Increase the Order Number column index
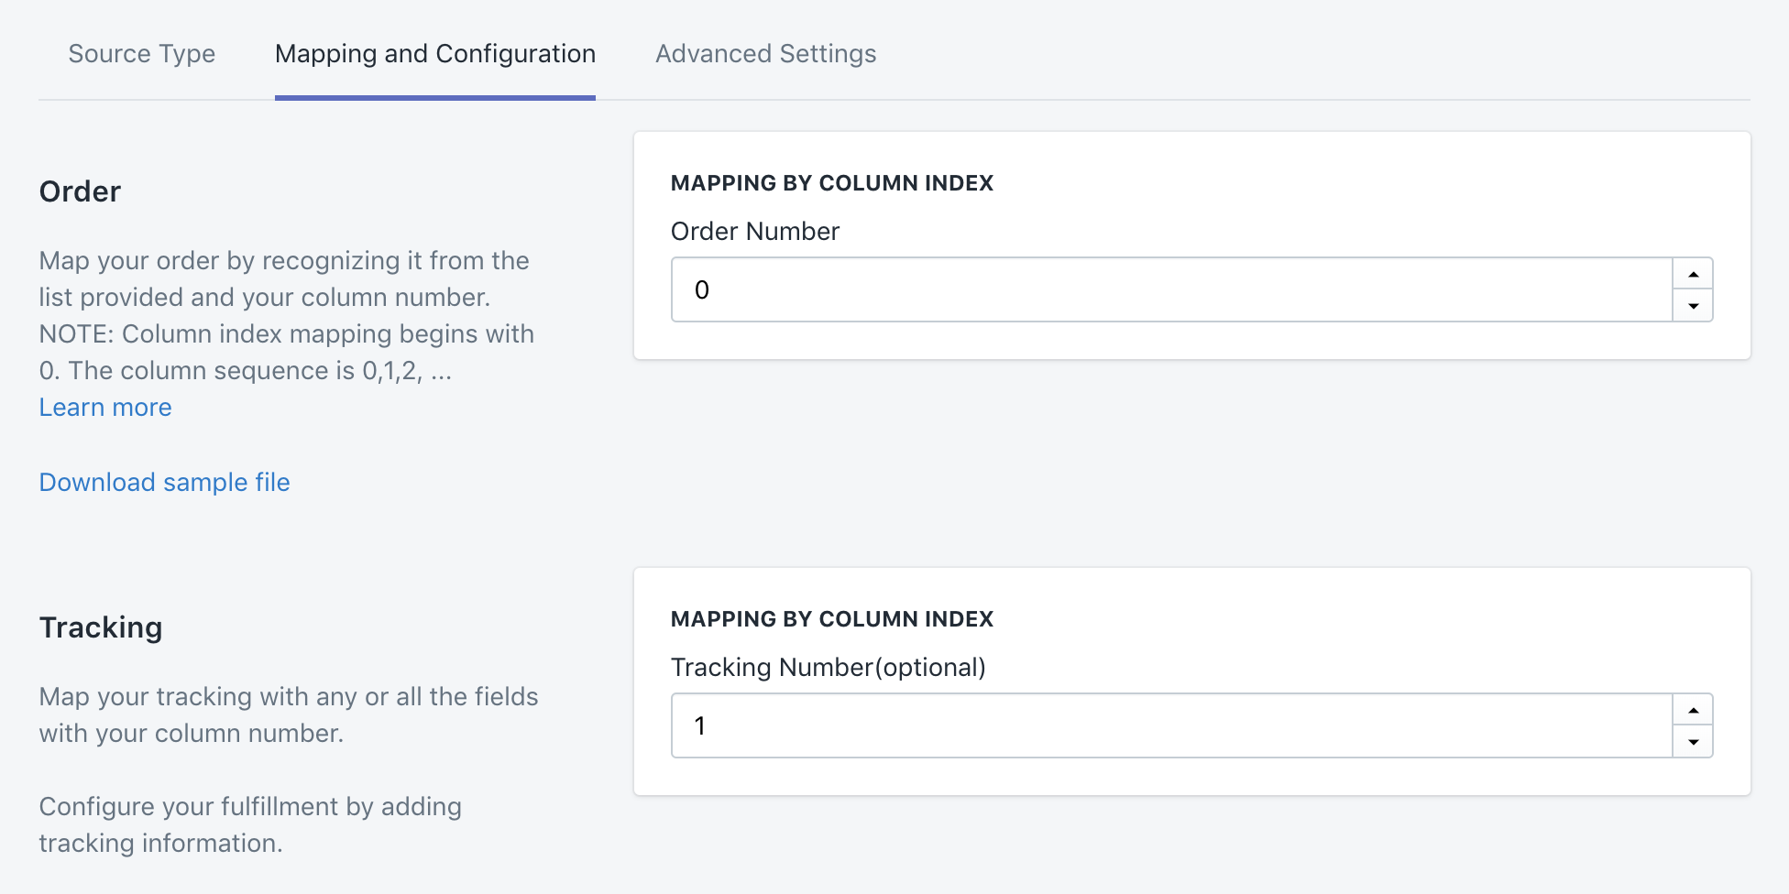 point(1694,274)
